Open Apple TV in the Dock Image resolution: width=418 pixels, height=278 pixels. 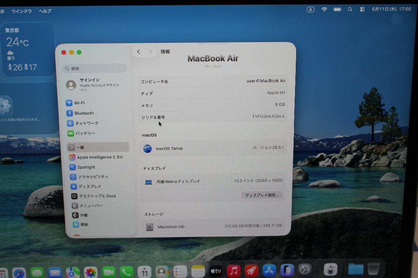[x=216, y=271]
